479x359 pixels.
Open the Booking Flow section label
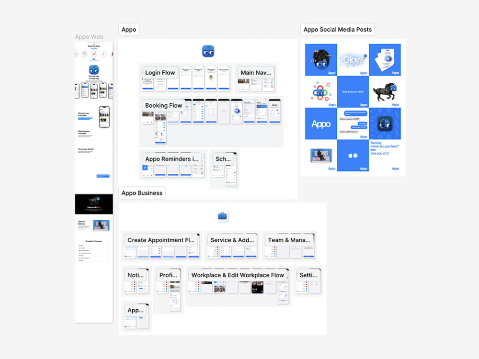[163, 105]
